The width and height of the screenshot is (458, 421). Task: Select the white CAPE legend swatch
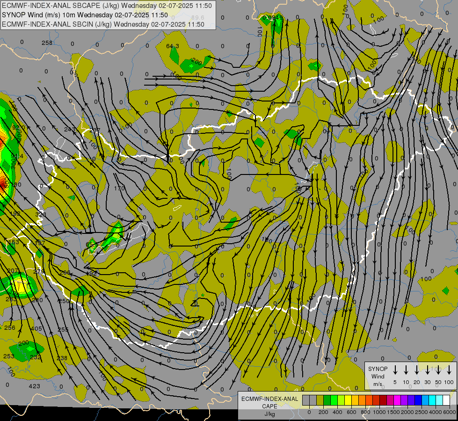click(x=446, y=400)
